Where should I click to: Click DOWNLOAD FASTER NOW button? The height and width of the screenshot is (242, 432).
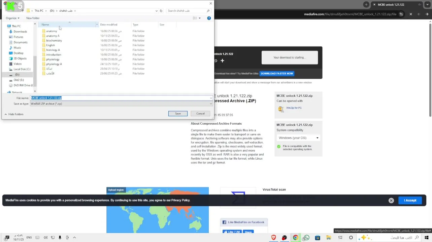pyautogui.click(x=277, y=73)
